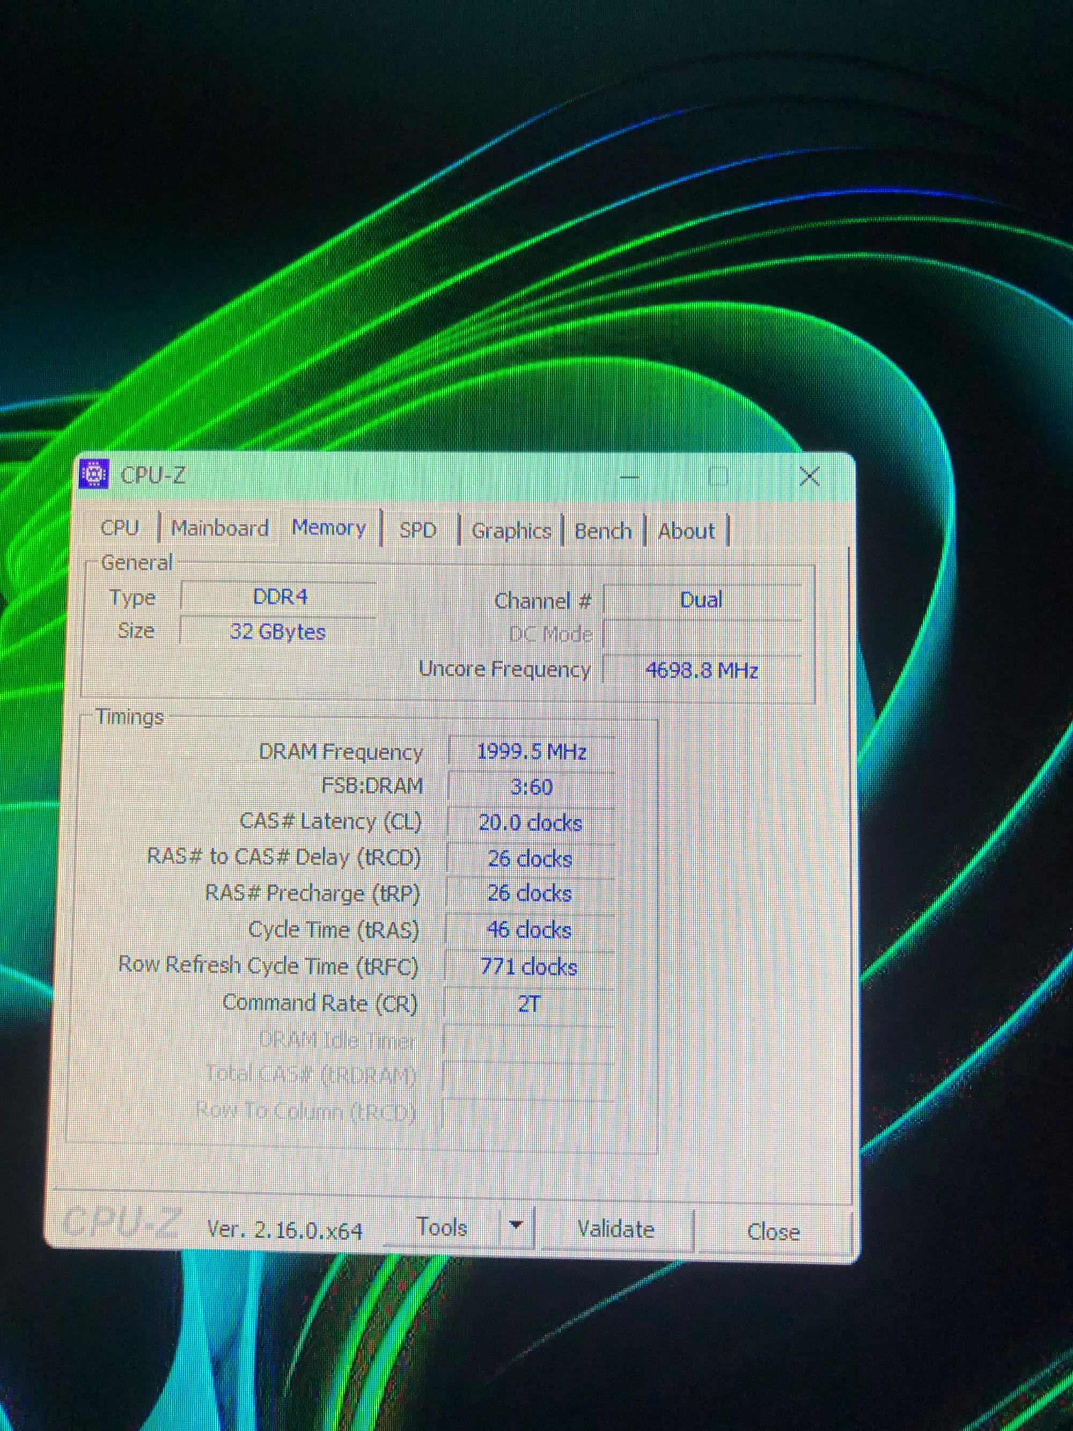Click the DDR4 memory type field

[279, 597]
